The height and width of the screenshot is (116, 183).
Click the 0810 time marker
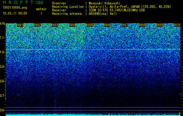pyautogui.click(x=177, y=25)
